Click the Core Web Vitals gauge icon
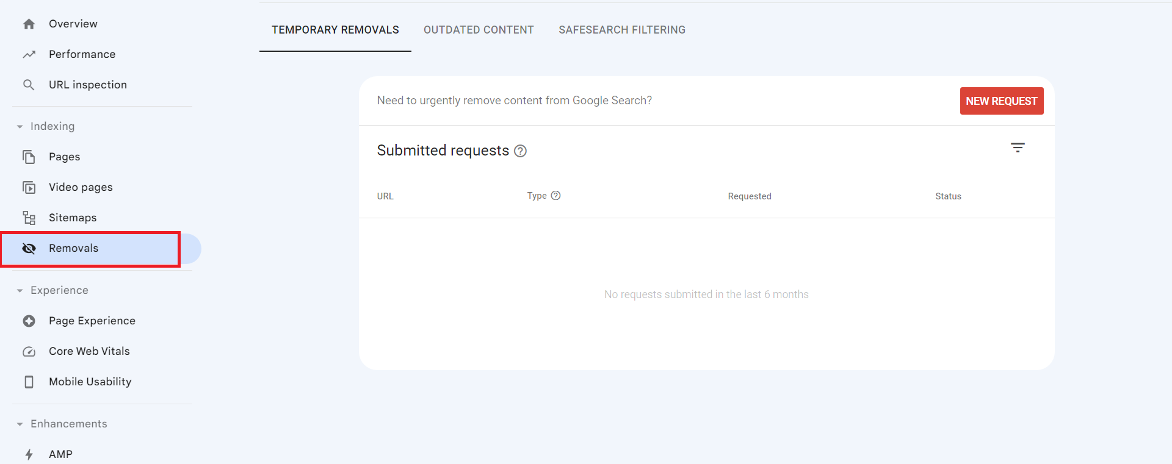1172x464 pixels. (x=29, y=351)
